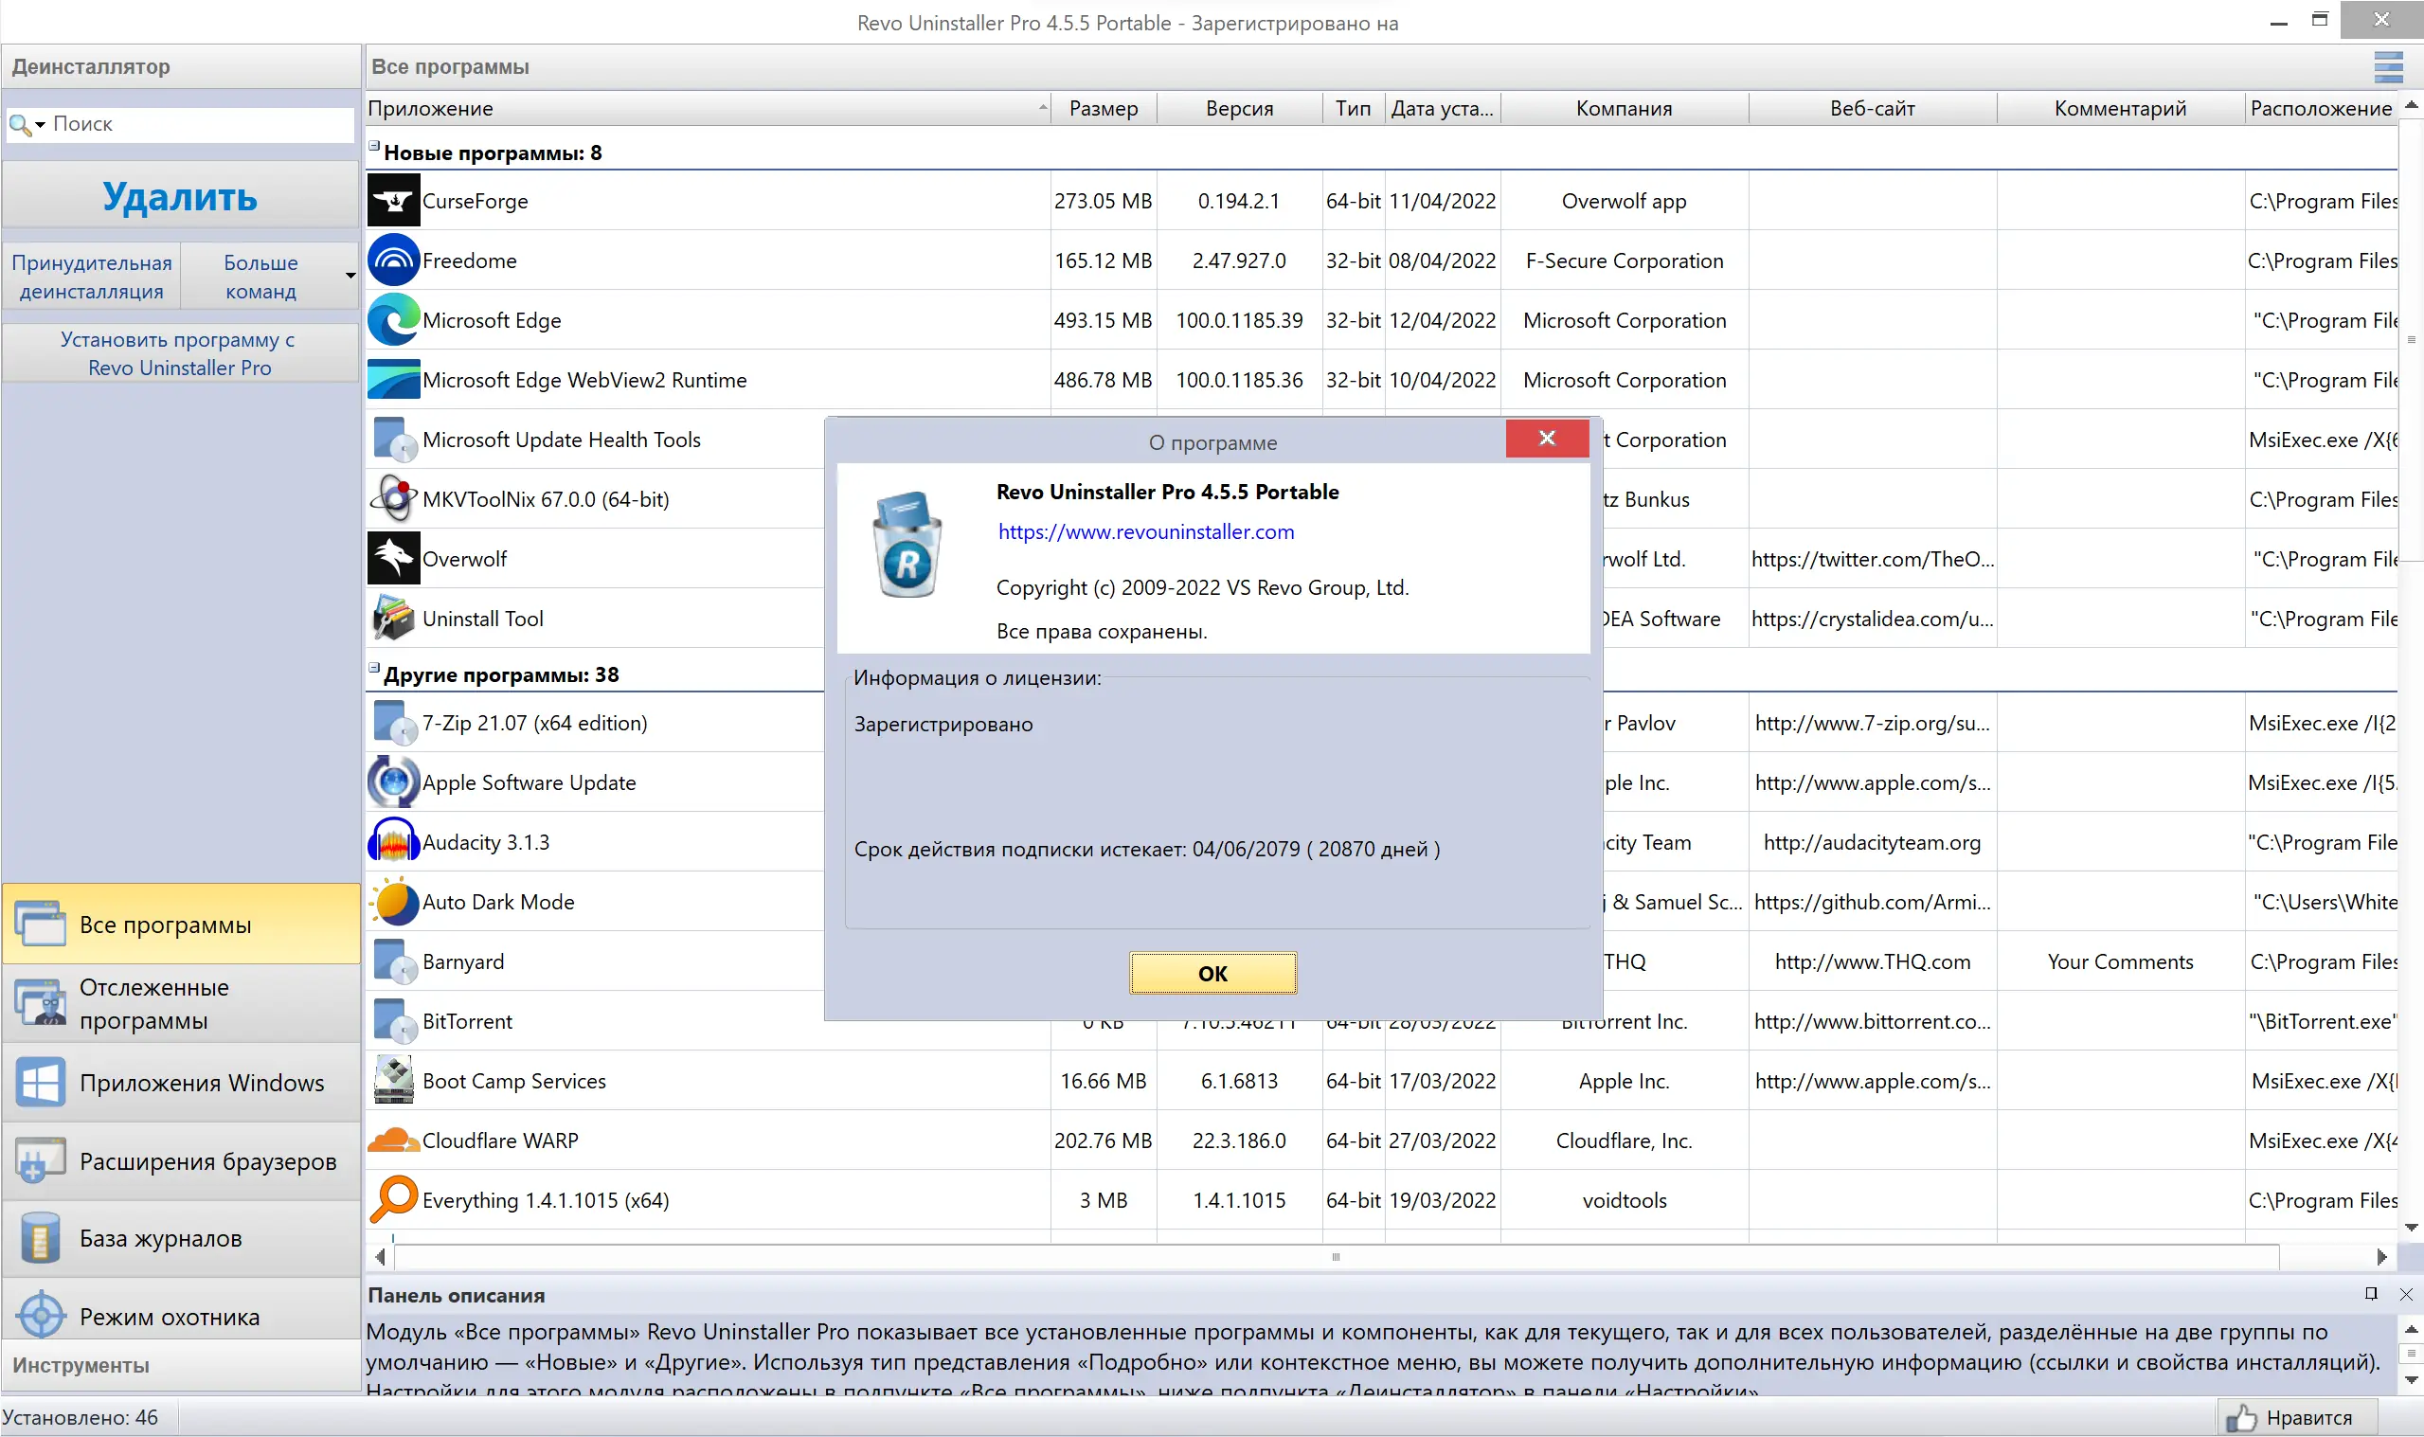Sort by Размер column header
Image resolution: width=2424 pixels, height=1437 pixels.
pos(1103,108)
